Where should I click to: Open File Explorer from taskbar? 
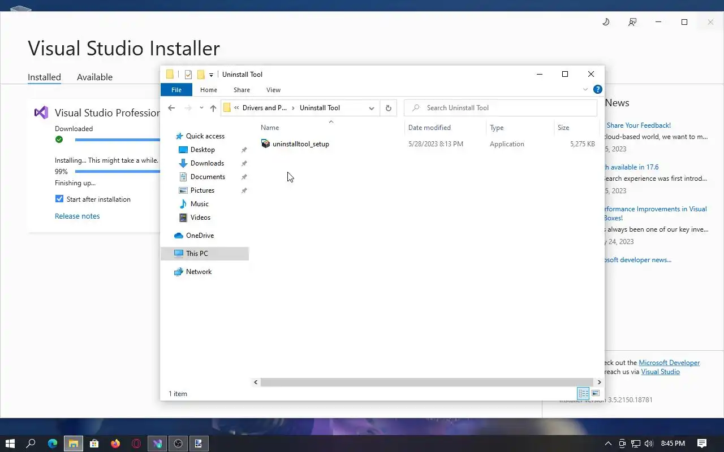pos(74,444)
